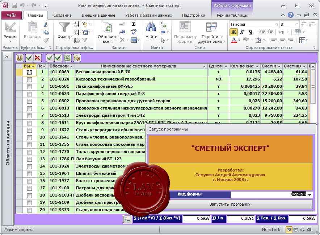The height and width of the screenshot is (235, 320).
Task: Align text to the left
Action: pyautogui.click(x=274, y=40)
